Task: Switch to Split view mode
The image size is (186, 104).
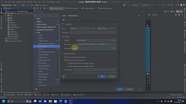Action: point(173,12)
